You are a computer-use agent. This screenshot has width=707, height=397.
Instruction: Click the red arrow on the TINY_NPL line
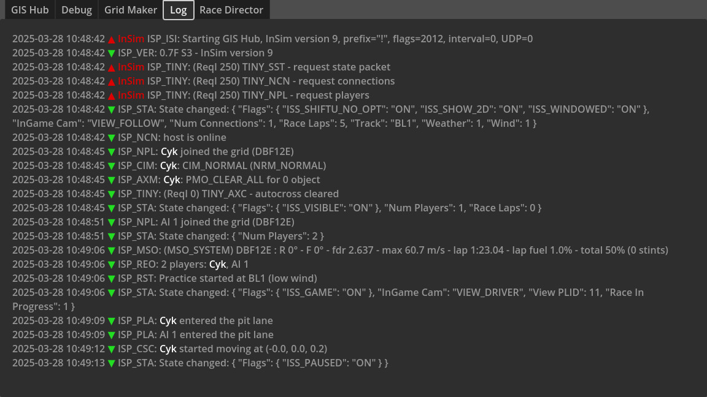[x=112, y=96]
